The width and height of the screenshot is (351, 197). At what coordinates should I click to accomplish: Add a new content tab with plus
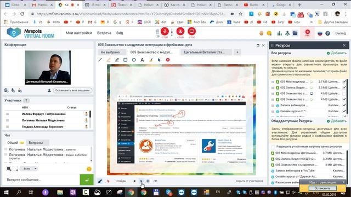(x=237, y=52)
